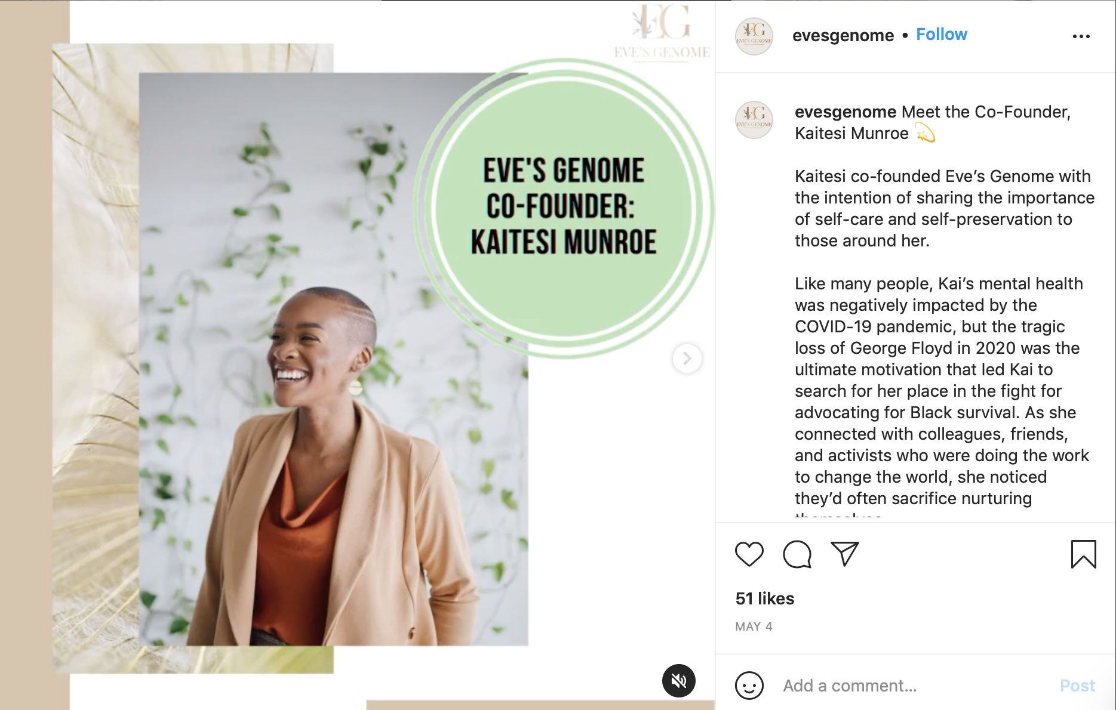The image size is (1116, 710).
Task: Open more options three-dot menu
Action: coord(1081,36)
